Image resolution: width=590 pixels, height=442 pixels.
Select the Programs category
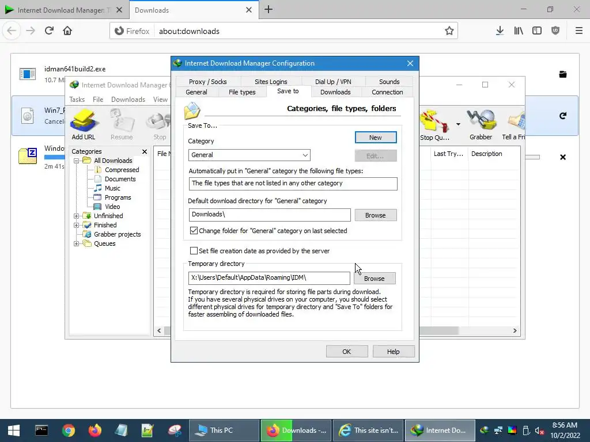[x=118, y=198]
